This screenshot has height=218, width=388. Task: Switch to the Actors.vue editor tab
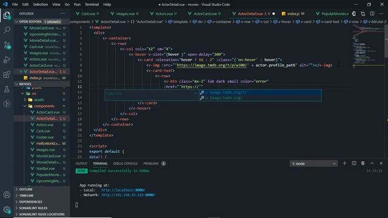[x=164, y=13]
